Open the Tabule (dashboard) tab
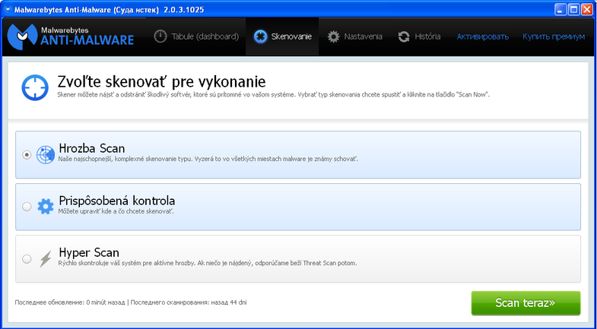This screenshot has height=329, width=597. (196, 36)
